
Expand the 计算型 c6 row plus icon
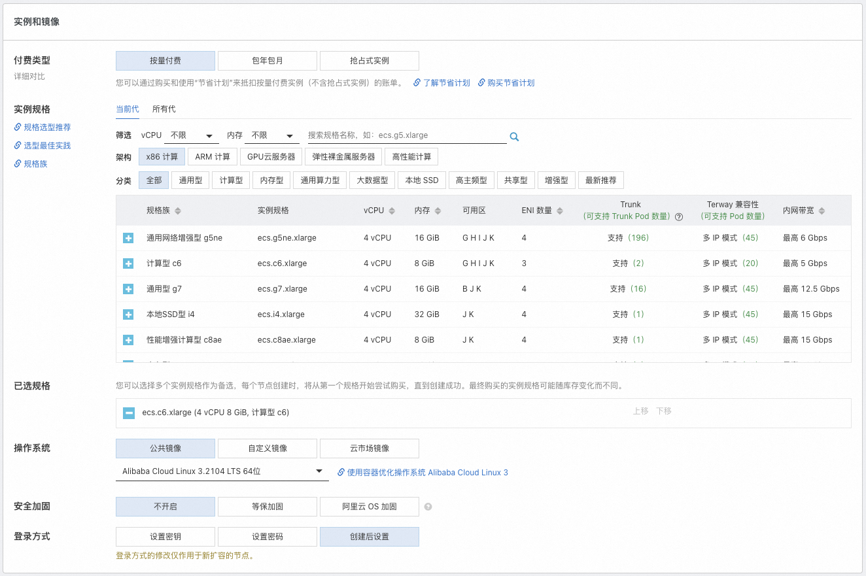tap(128, 263)
